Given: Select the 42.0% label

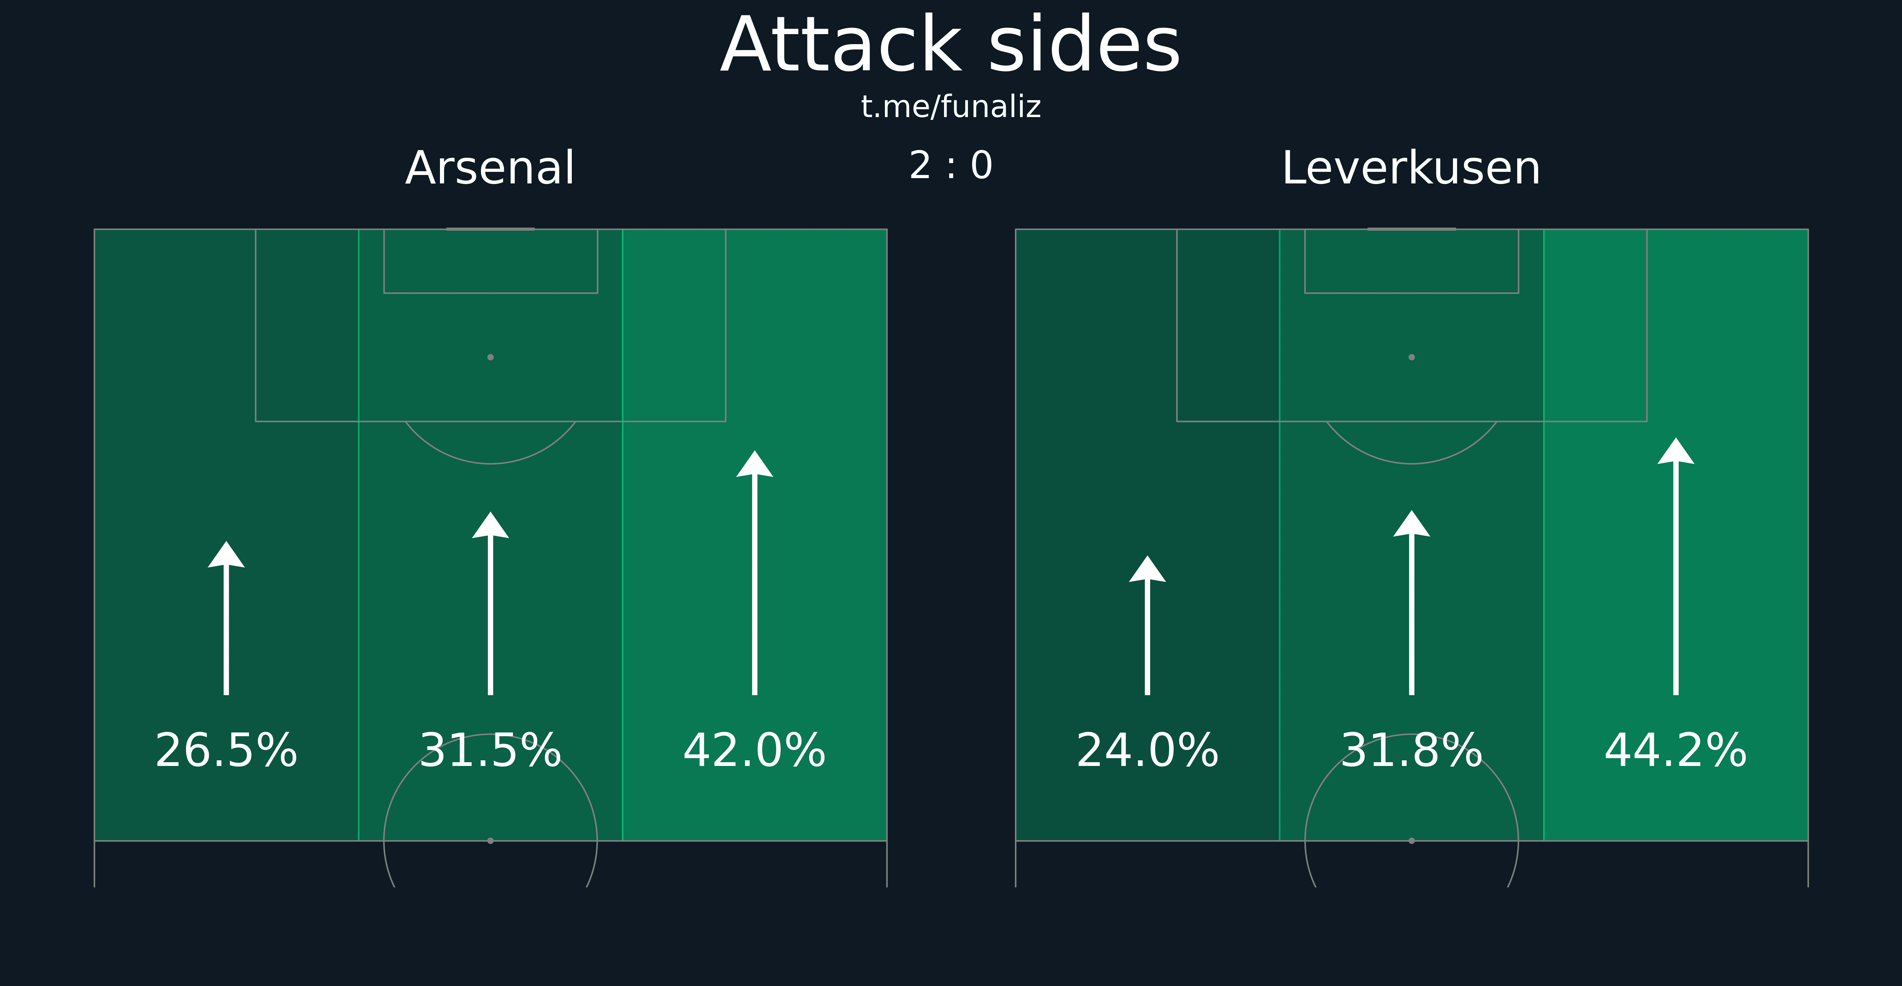Looking at the screenshot, I should pos(755,751).
